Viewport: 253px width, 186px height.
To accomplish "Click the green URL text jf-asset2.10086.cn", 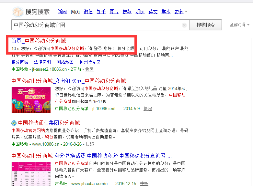I will [49, 69].
